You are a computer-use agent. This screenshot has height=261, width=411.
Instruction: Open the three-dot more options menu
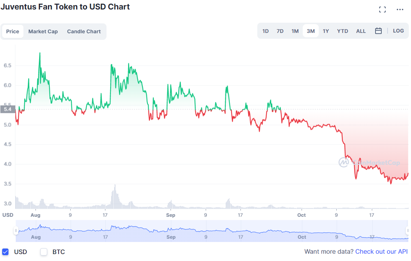(400, 10)
